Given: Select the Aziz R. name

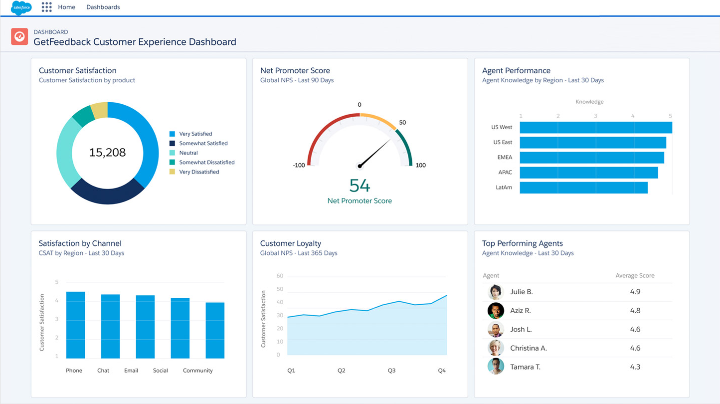Looking at the screenshot, I should click(x=521, y=311).
